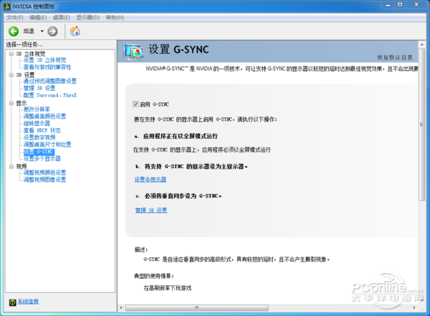Close the NVIDIA control panel window
430x316 pixels.
click(416, 5)
